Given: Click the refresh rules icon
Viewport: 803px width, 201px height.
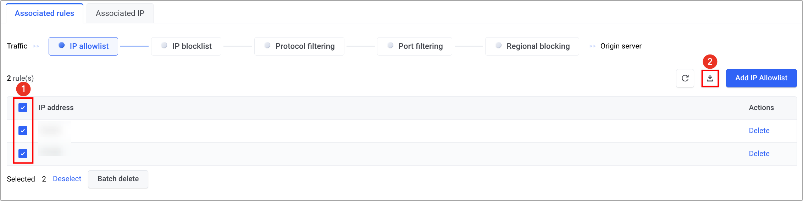Looking at the screenshot, I should [685, 78].
